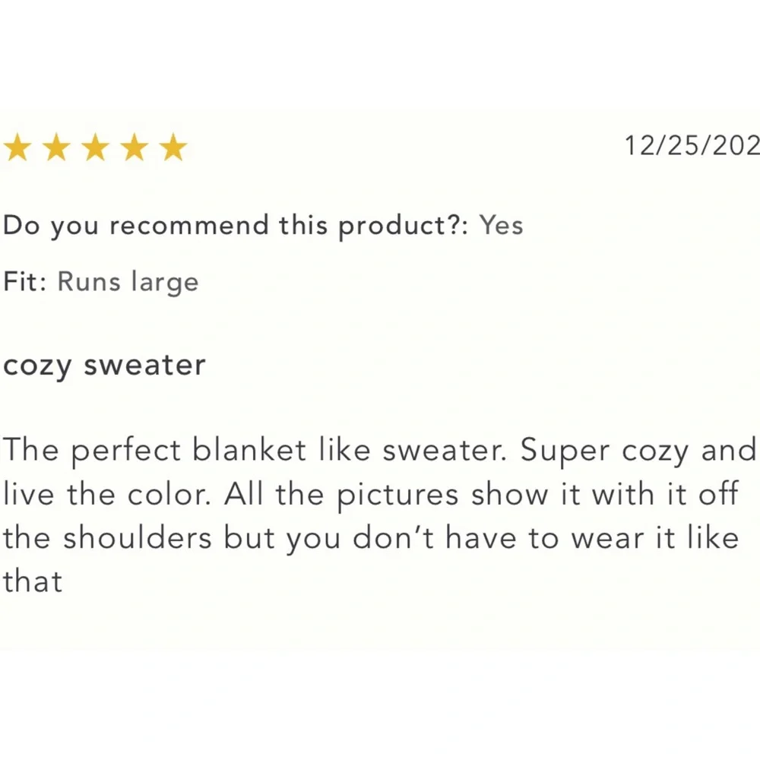
Task: Select the third rating star
Action: click(95, 148)
